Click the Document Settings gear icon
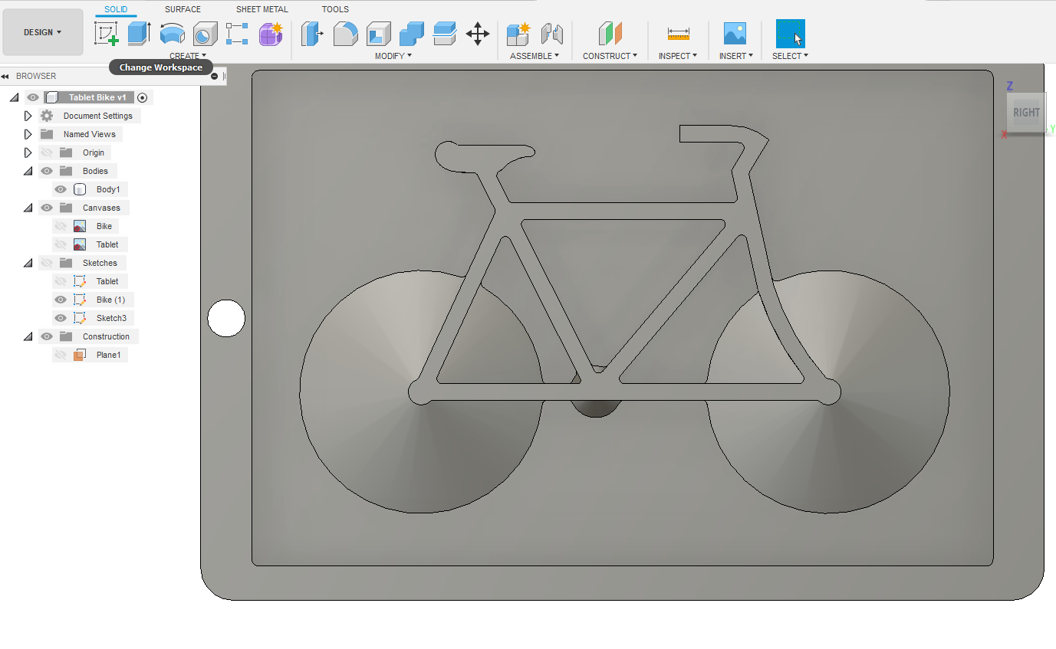The width and height of the screenshot is (1056, 649). point(47,116)
